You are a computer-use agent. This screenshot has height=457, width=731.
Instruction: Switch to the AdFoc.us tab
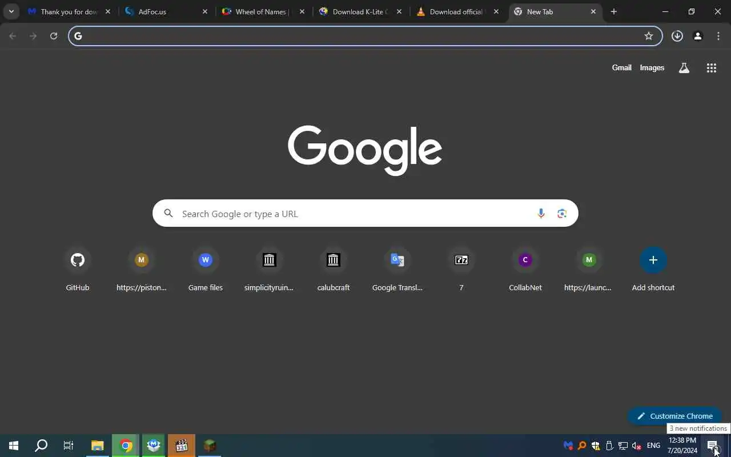(166, 11)
